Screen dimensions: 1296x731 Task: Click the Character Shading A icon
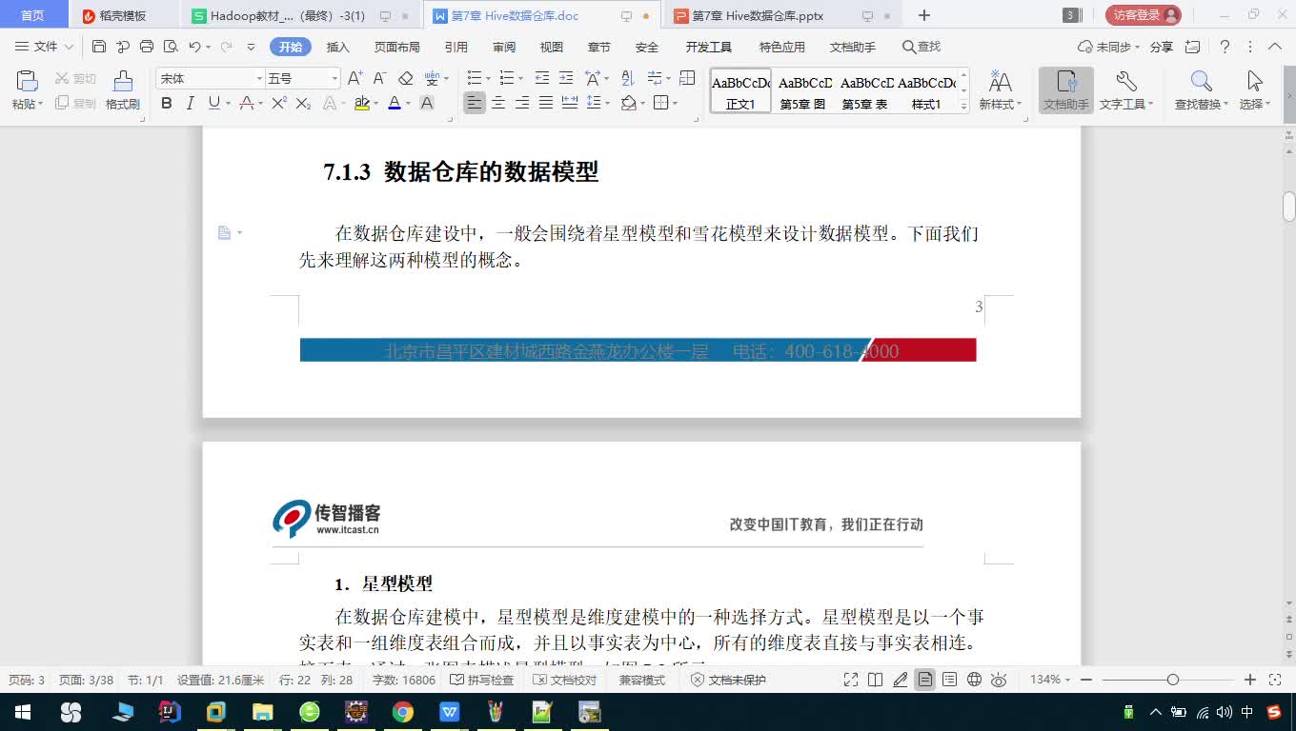427,103
